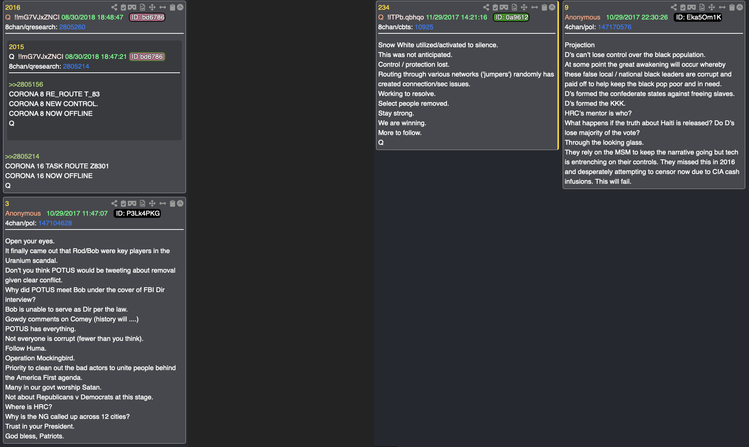Click the Anonymous author name on post 9
749x447 pixels.
click(x=583, y=17)
